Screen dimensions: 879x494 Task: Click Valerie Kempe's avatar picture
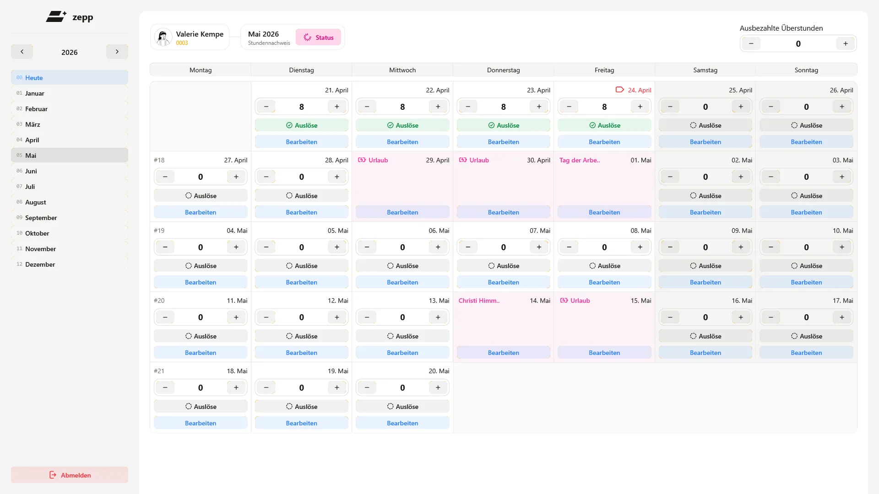[163, 37]
